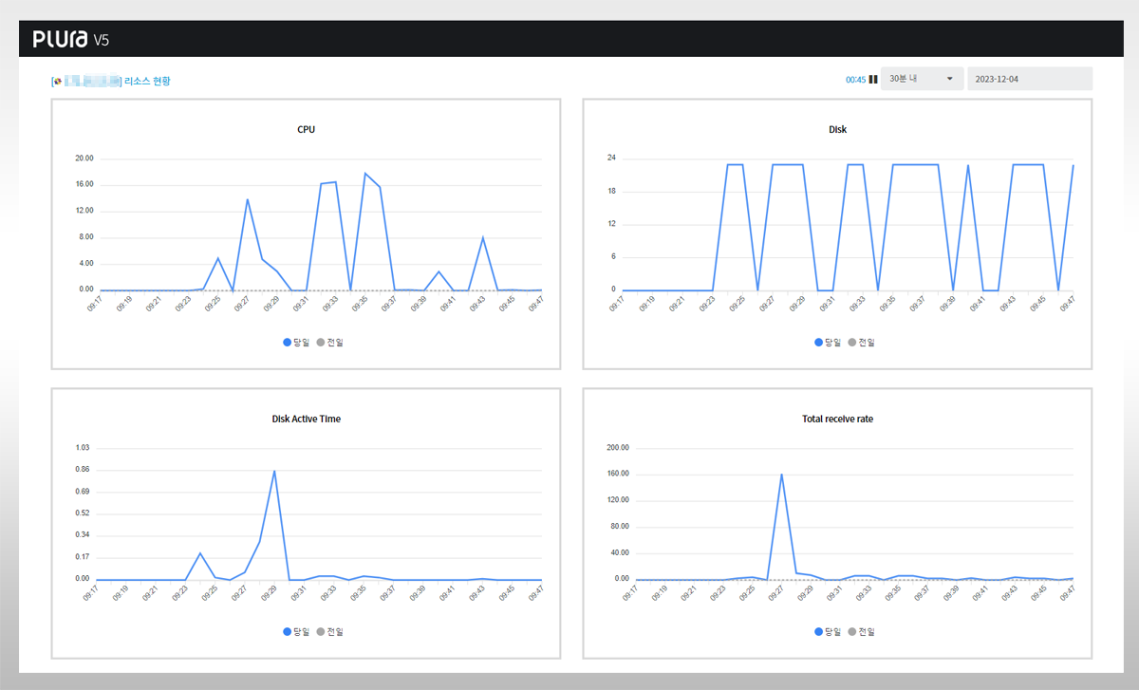Toggle 전일 legend in Total receive rate chart

(x=863, y=631)
